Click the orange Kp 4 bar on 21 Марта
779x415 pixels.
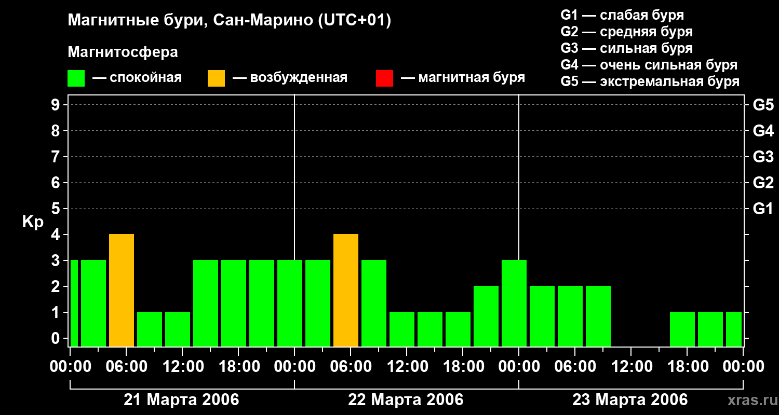[122, 290]
